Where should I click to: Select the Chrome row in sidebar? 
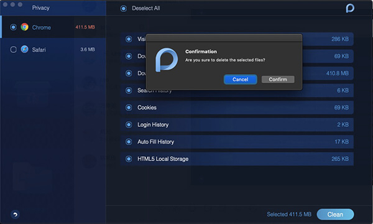(x=53, y=27)
